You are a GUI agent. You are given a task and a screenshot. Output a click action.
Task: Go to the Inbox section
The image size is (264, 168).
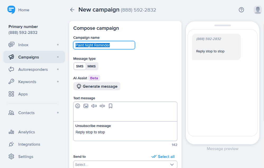pos(23,45)
